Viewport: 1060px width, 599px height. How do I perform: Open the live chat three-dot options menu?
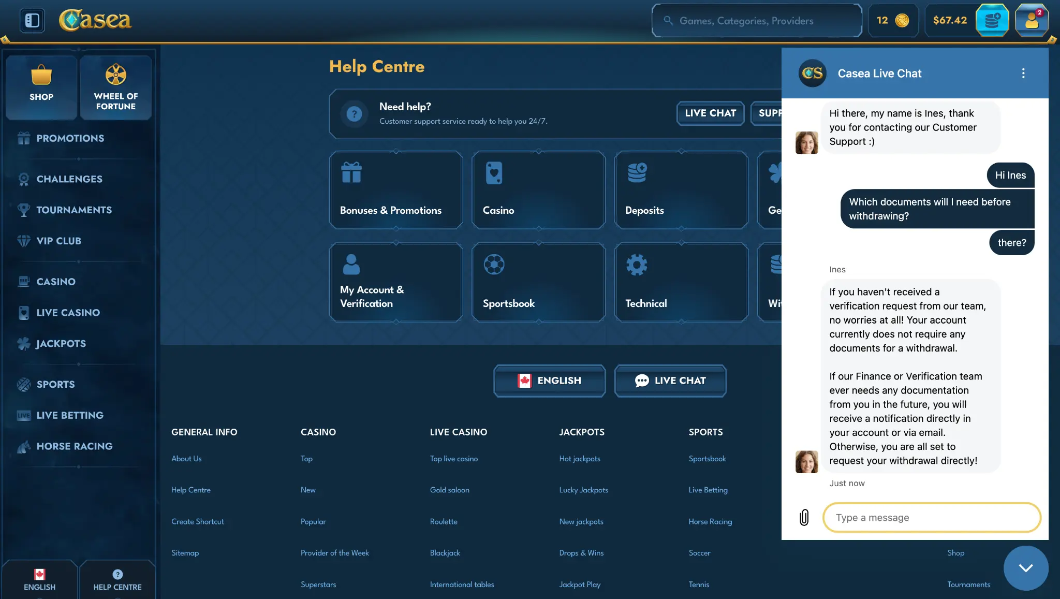(x=1023, y=73)
